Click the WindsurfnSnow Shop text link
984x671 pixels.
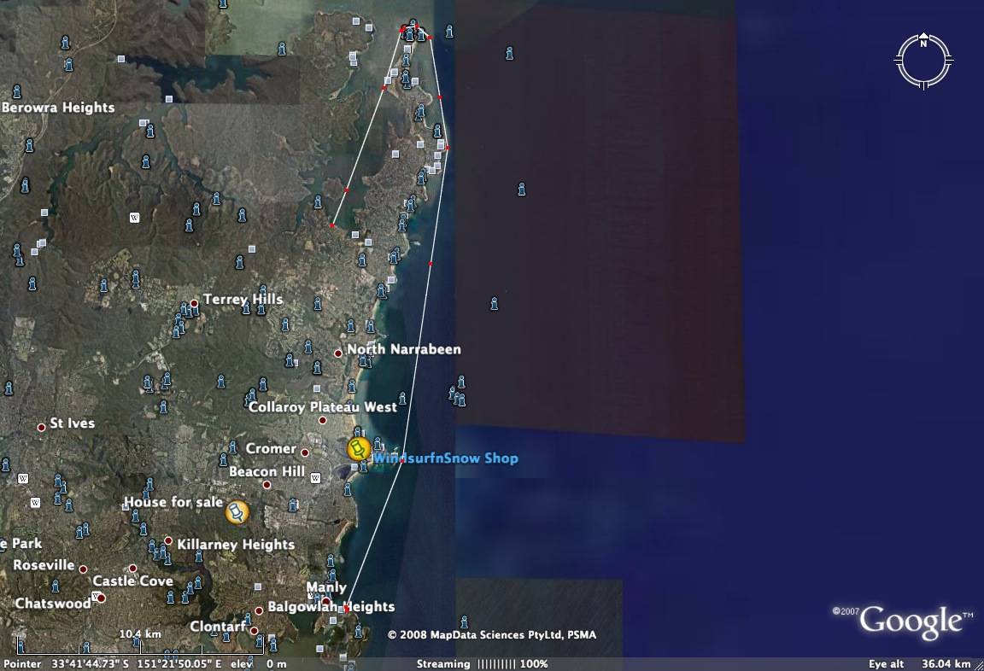click(446, 458)
